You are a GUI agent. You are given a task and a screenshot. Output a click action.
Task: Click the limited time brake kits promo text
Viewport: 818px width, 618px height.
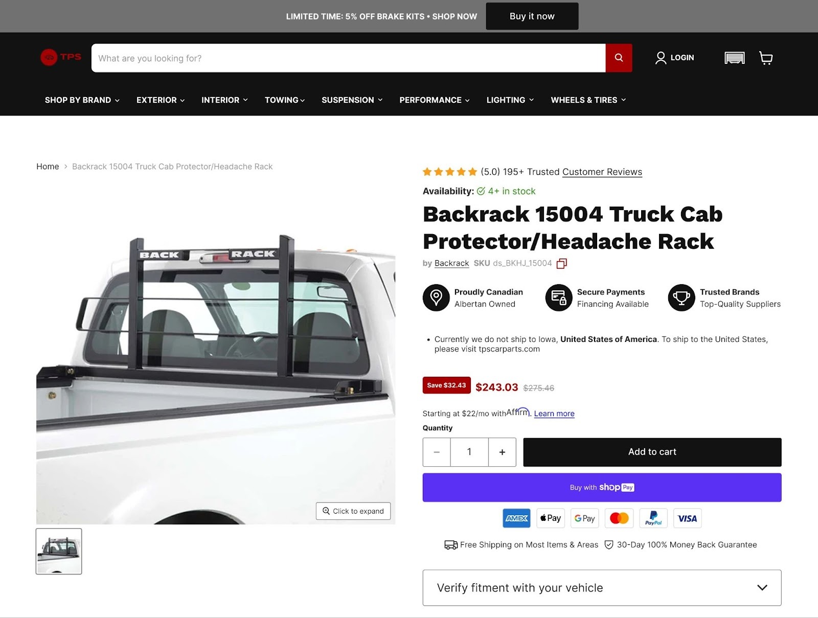coord(381,16)
